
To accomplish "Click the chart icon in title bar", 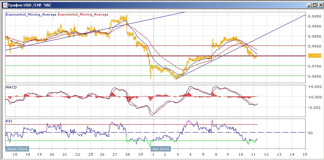I will (x=4, y=5).
